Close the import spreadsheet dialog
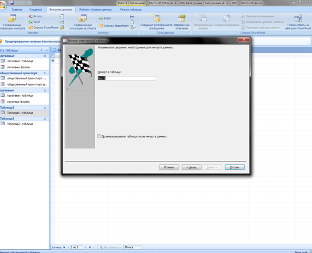Viewport: 312px width, 253px height. (244, 40)
